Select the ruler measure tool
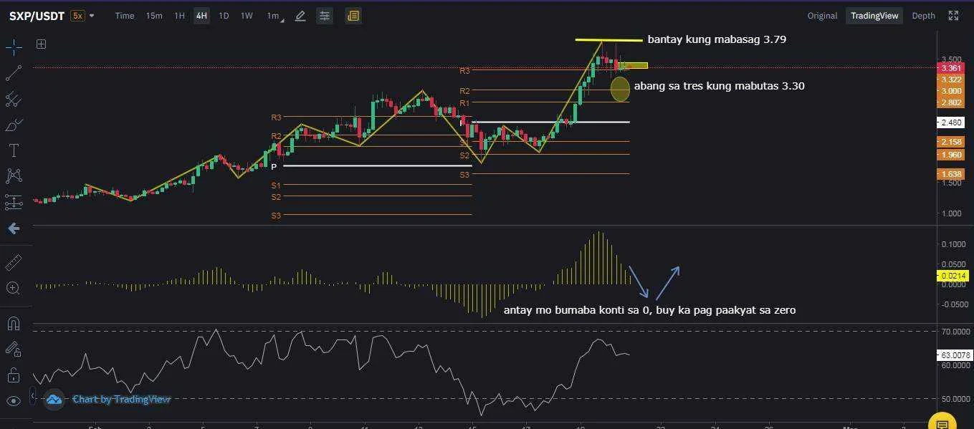Image resolution: width=974 pixels, height=429 pixels. [14, 262]
